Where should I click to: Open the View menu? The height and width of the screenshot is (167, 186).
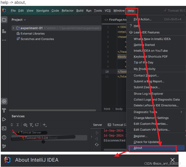click(x=30, y=10)
